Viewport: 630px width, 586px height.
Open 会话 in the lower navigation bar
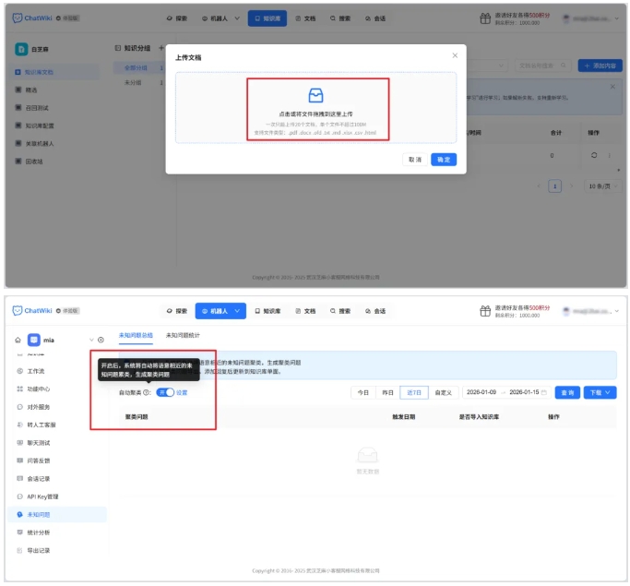pyautogui.click(x=375, y=311)
